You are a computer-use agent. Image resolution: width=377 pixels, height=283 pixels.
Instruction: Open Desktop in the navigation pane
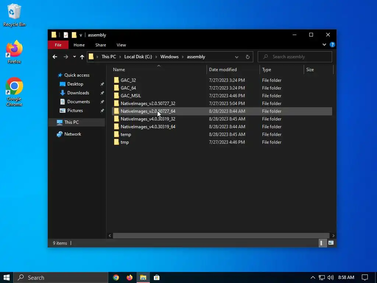coord(75,84)
